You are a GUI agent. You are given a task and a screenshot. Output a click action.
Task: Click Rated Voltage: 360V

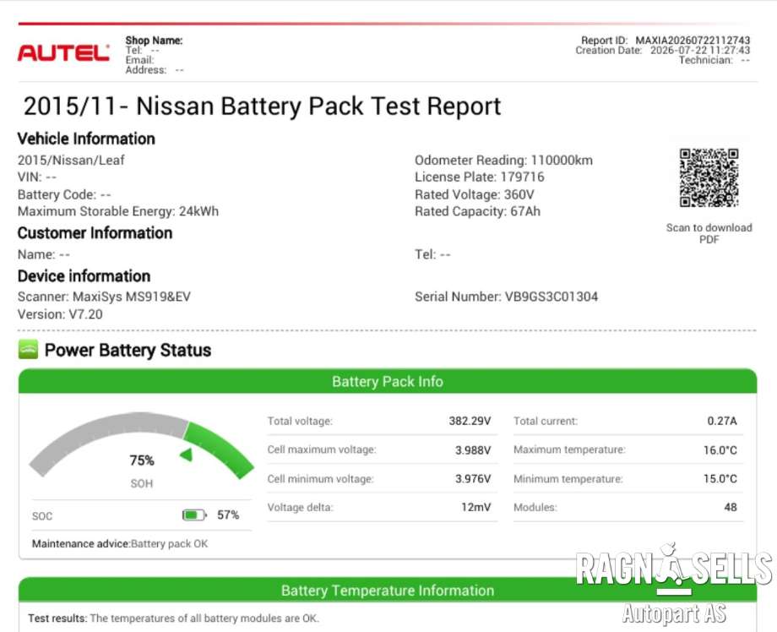[x=475, y=194]
